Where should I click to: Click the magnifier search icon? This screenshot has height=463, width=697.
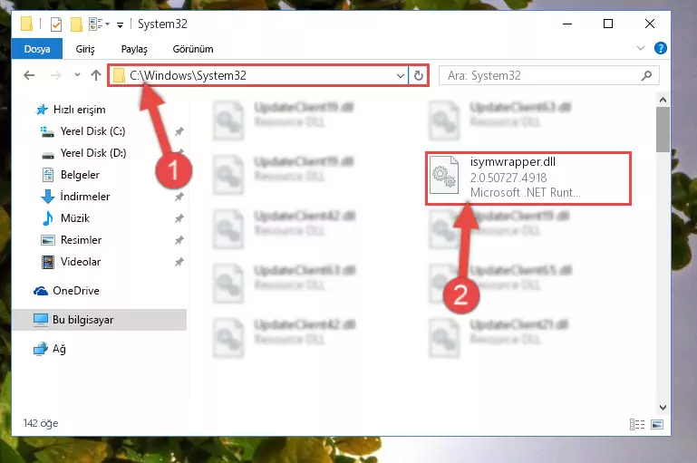[646, 75]
